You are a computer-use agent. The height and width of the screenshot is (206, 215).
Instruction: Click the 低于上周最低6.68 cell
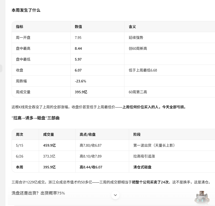tap(143, 70)
